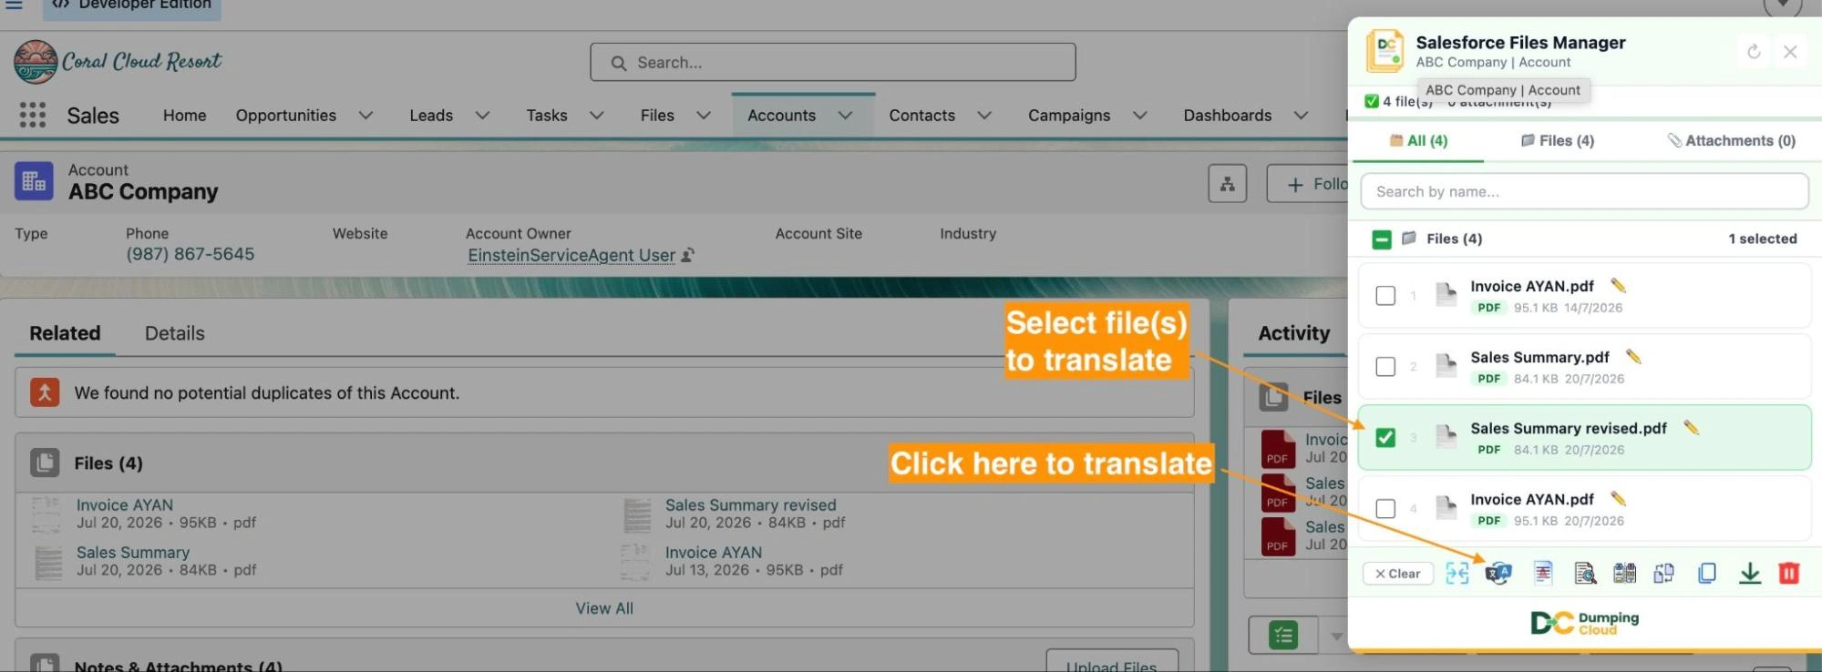Click the file convert arrows icon
This screenshot has width=1822, height=672.
click(1663, 573)
